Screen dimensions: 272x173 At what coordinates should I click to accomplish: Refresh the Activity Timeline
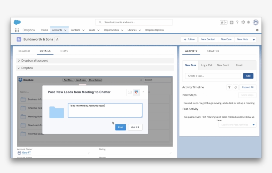click(x=236, y=87)
